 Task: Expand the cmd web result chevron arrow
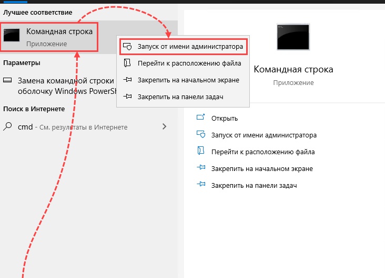tap(164, 126)
